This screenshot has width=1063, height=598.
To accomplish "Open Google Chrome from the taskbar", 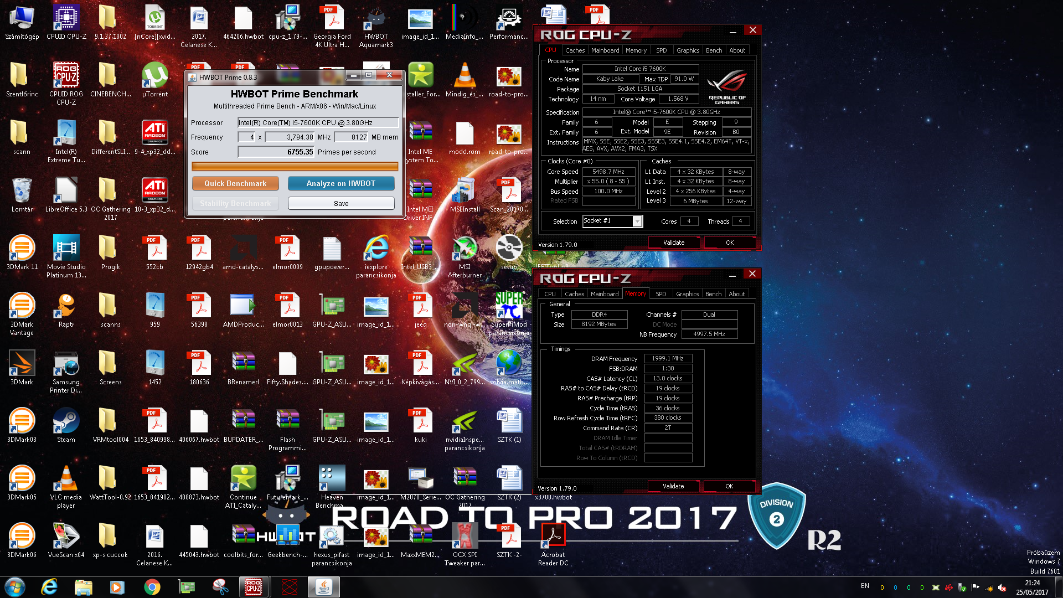I will point(152,587).
